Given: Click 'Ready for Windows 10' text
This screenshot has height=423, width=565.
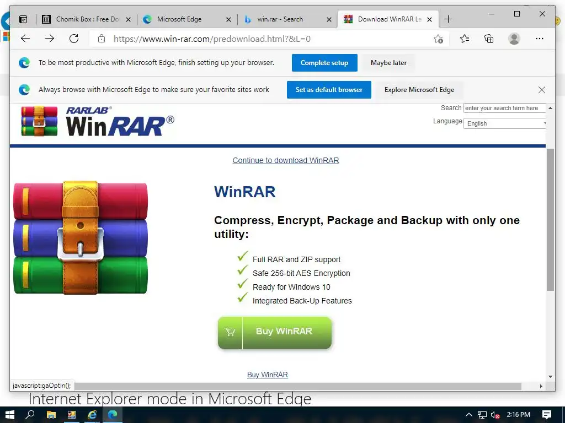Looking at the screenshot, I should point(291,287).
